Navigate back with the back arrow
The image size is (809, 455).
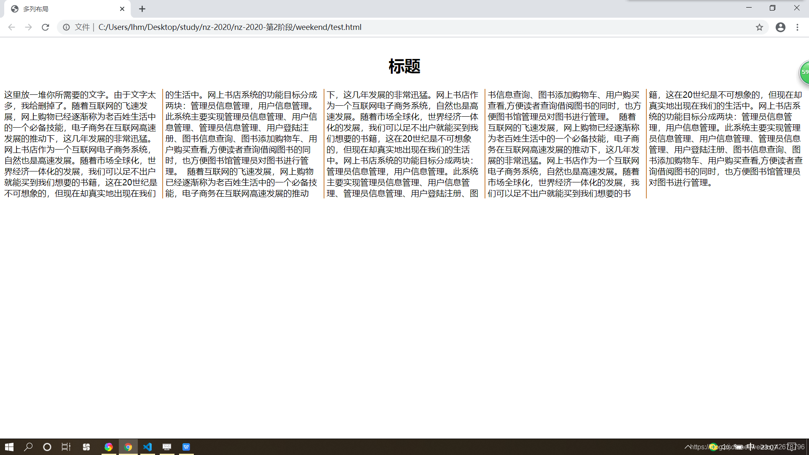11,27
